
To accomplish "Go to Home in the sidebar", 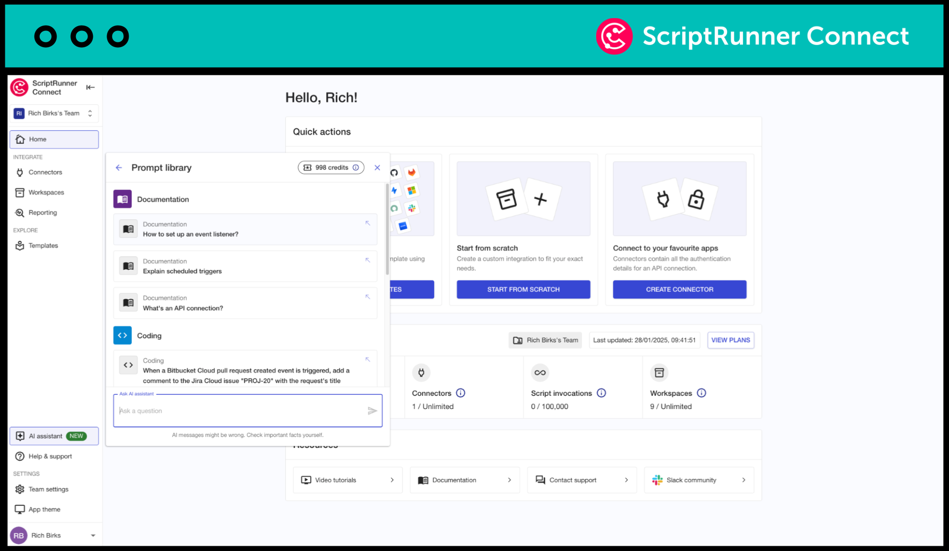I will click(54, 140).
